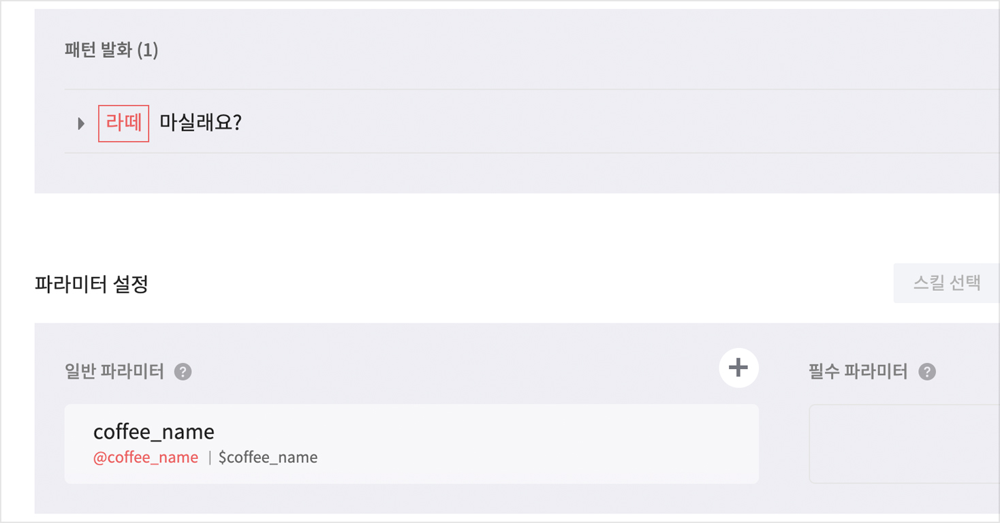Open the @coffee_name entity link
The image size is (1000, 523).
[146, 458]
